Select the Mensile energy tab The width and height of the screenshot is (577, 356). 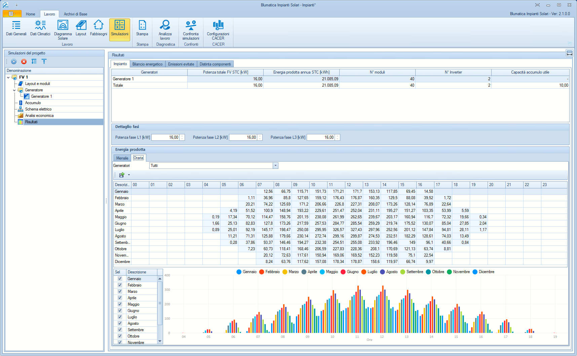coord(122,158)
